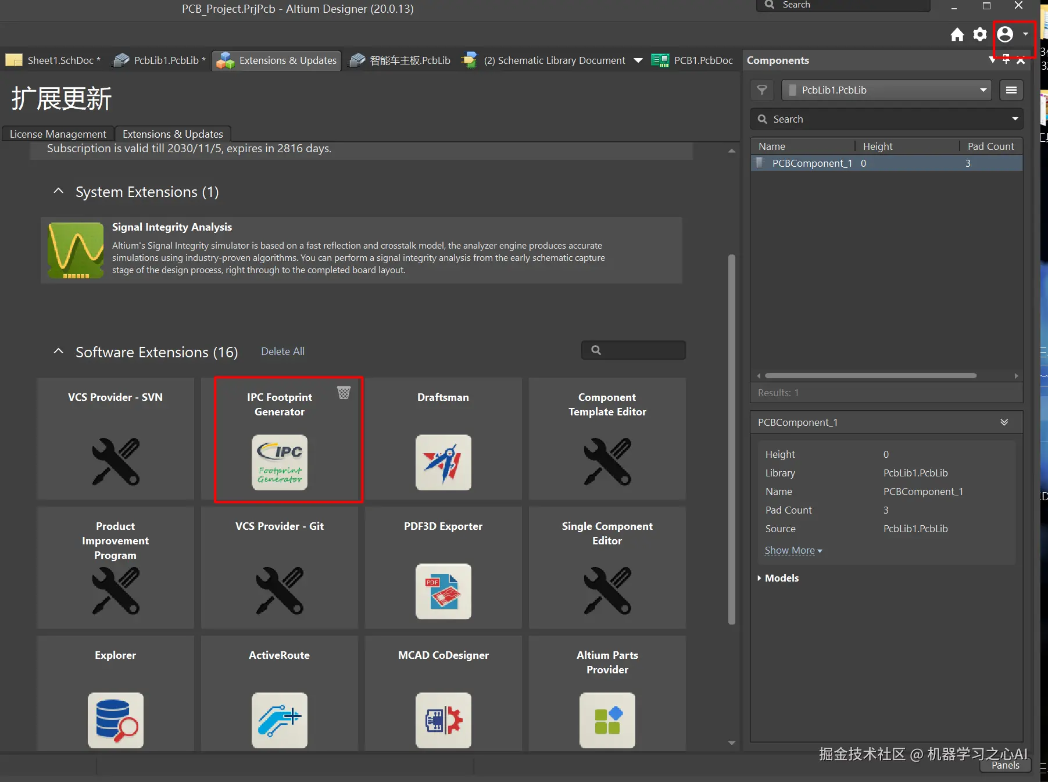Open the PDF3D Exporter icon

coord(443,591)
